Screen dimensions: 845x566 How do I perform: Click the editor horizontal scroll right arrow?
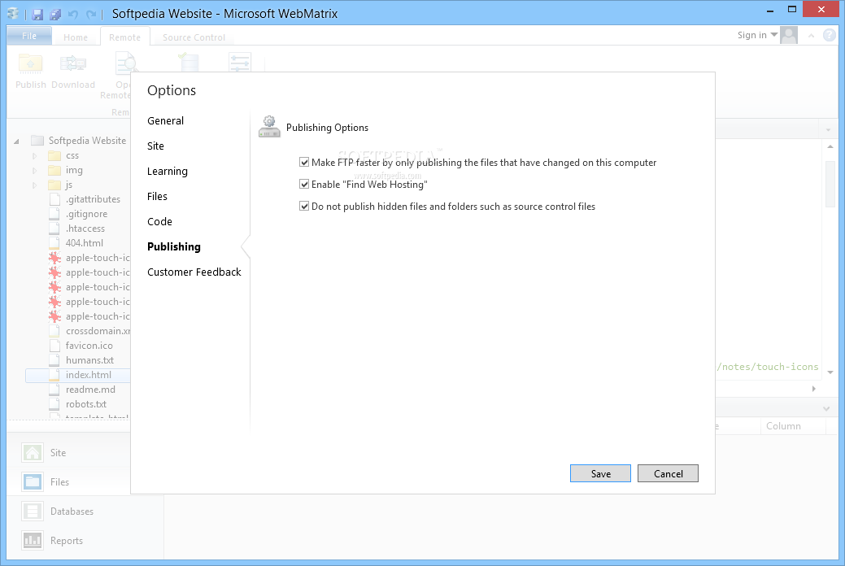[814, 389]
